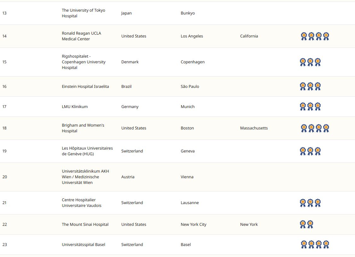The image size is (355, 257).
Task: Click rank number 20 in the table
Action: pos(5,177)
